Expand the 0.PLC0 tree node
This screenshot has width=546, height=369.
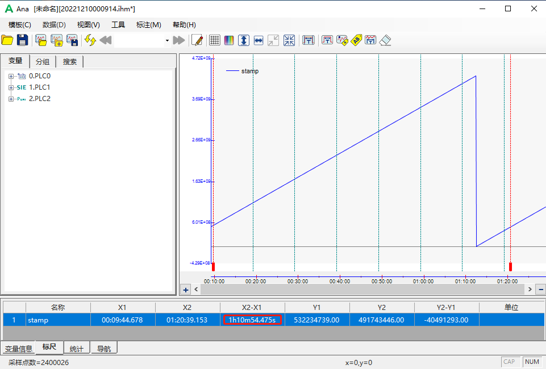[x=11, y=76]
